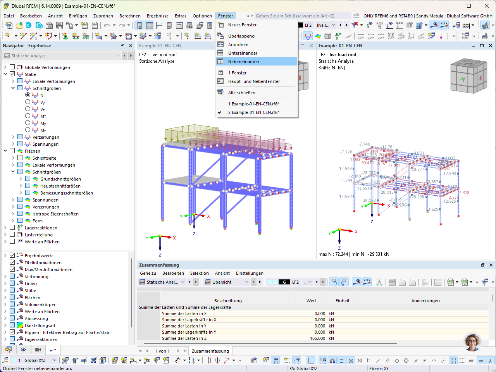The height and width of the screenshot is (372, 496).
Task: Select the Mz radio button
Action: [28, 130]
